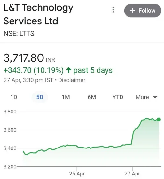Open the three-dot more options menu
This screenshot has width=164, height=179.
click(113, 10)
